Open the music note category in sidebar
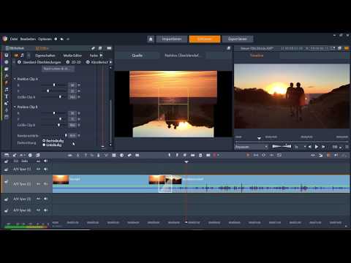This screenshot has width=351, height=263. pos(7,89)
